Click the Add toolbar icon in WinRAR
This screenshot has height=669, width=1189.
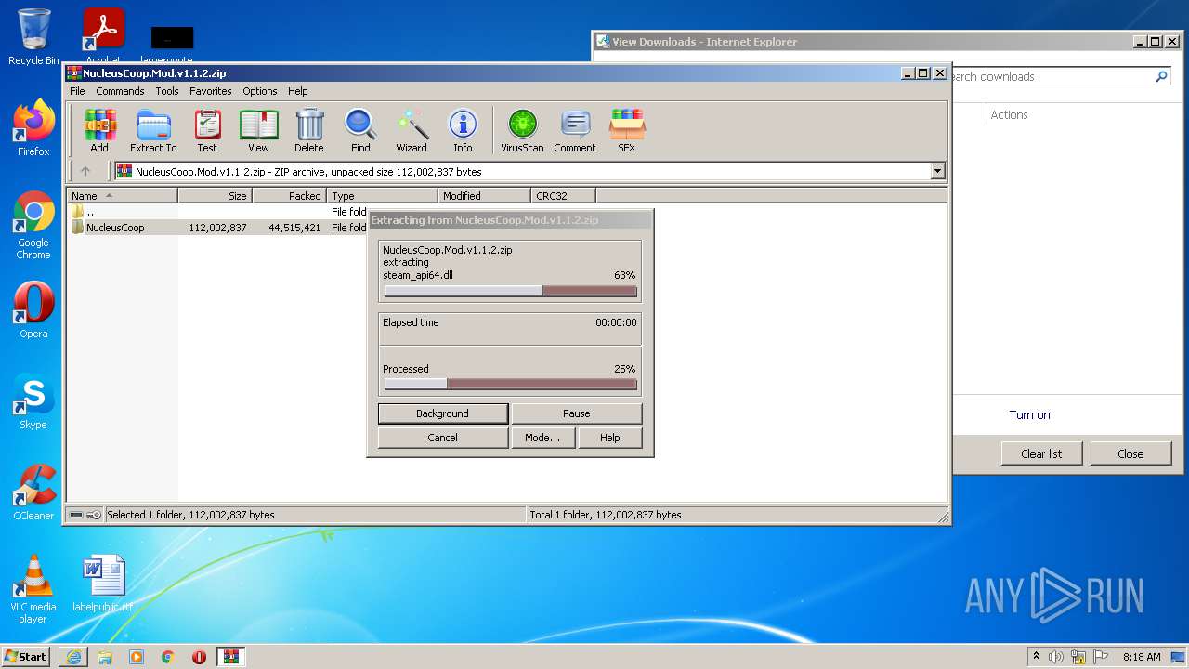(99, 130)
